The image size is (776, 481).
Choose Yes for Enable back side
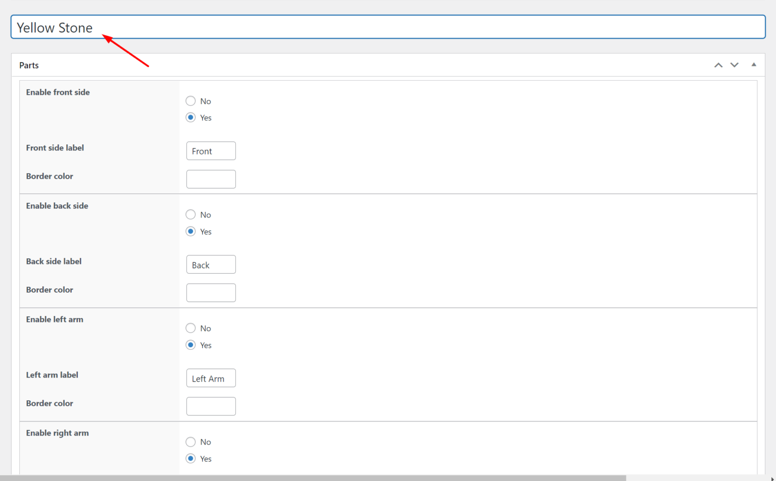tap(190, 231)
